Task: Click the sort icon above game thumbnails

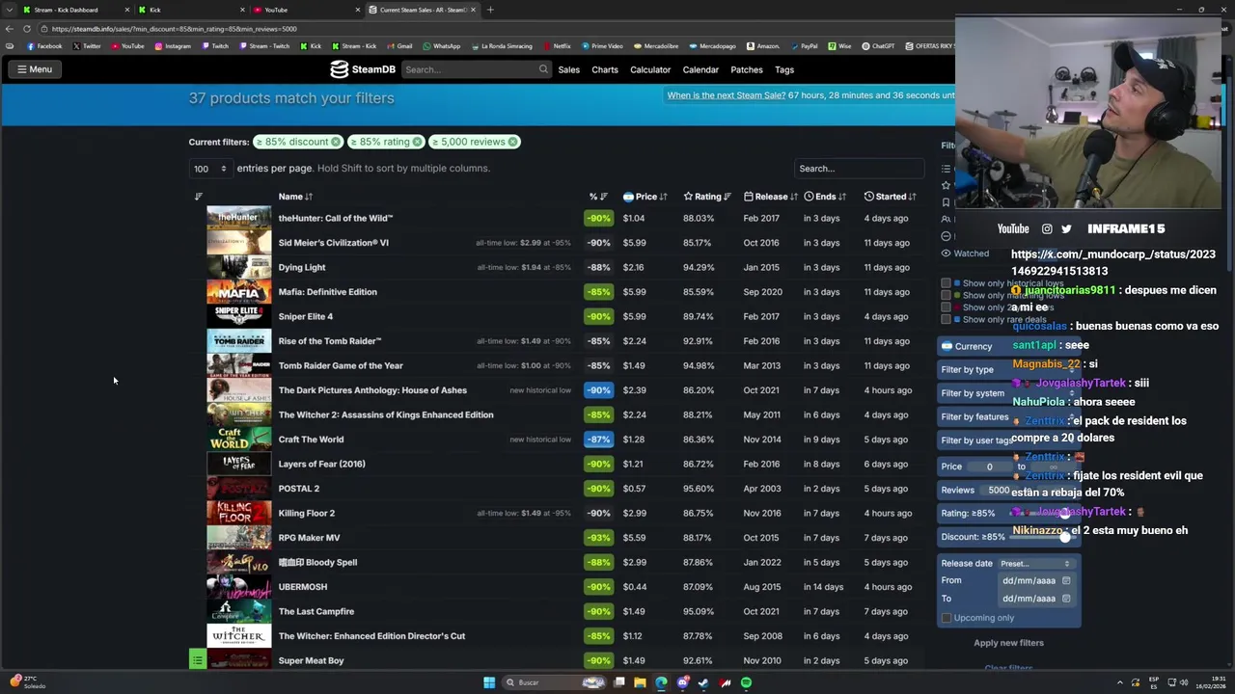Action: [199, 197]
